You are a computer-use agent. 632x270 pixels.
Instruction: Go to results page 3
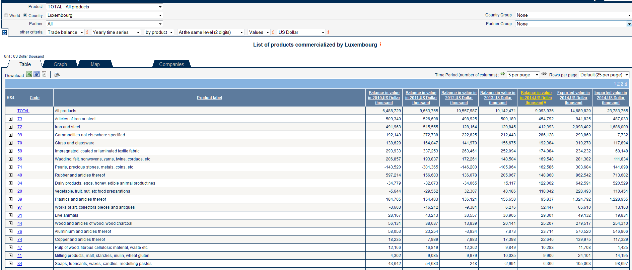(622, 84)
